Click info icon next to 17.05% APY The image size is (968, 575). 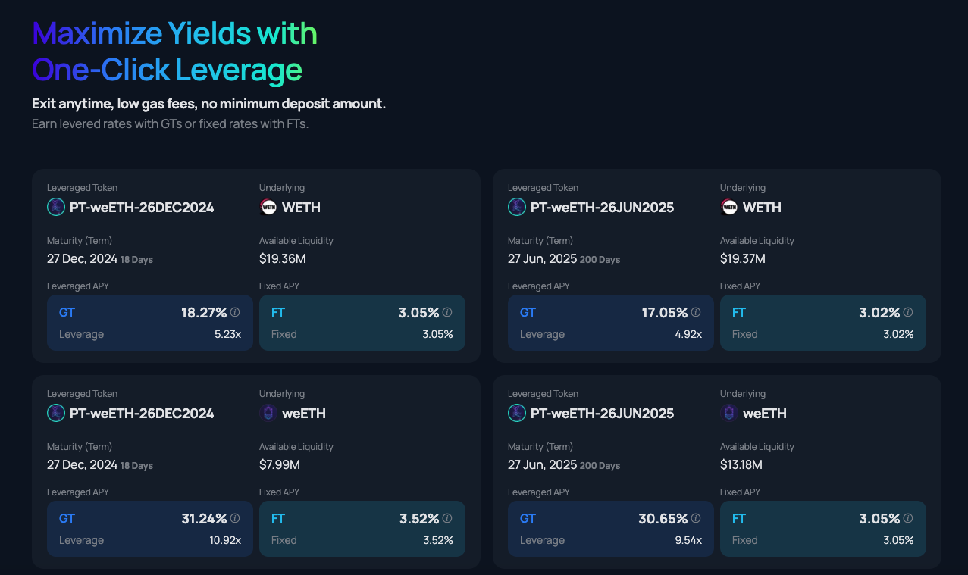tap(696, 312)
